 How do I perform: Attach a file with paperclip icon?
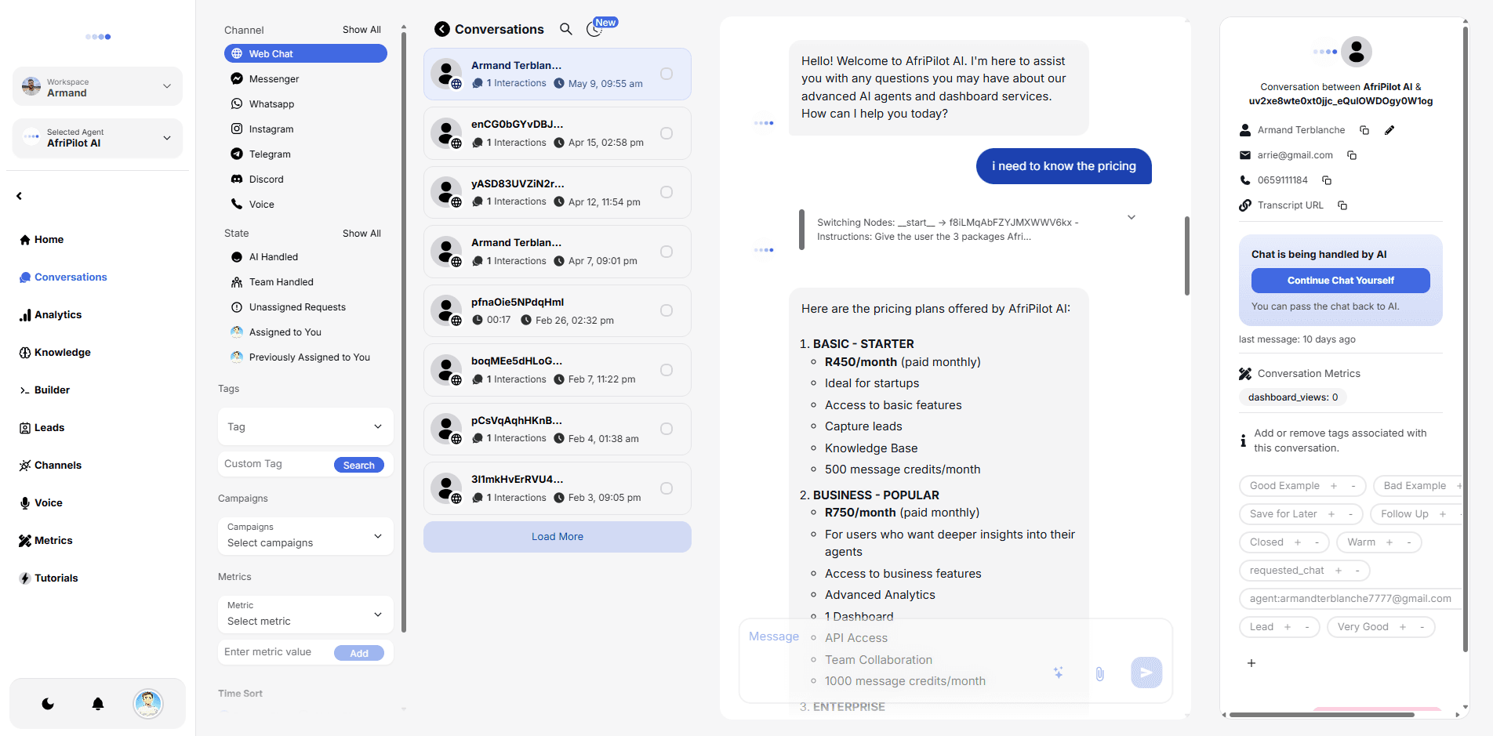tap(1100, 673)
